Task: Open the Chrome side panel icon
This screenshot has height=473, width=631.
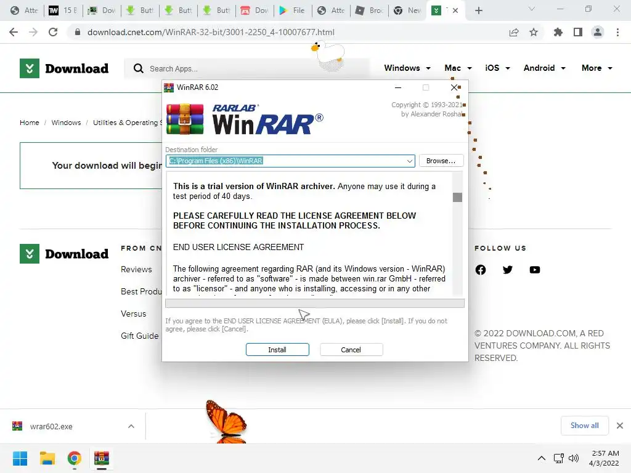Action: point(578,32)
